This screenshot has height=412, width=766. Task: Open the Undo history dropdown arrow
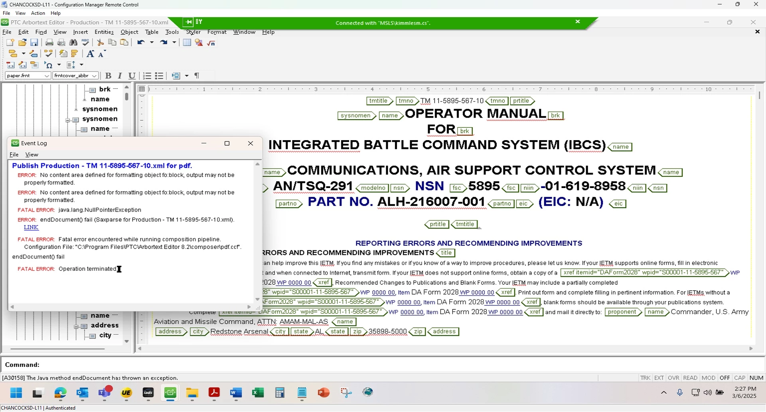tap(152, 43)
